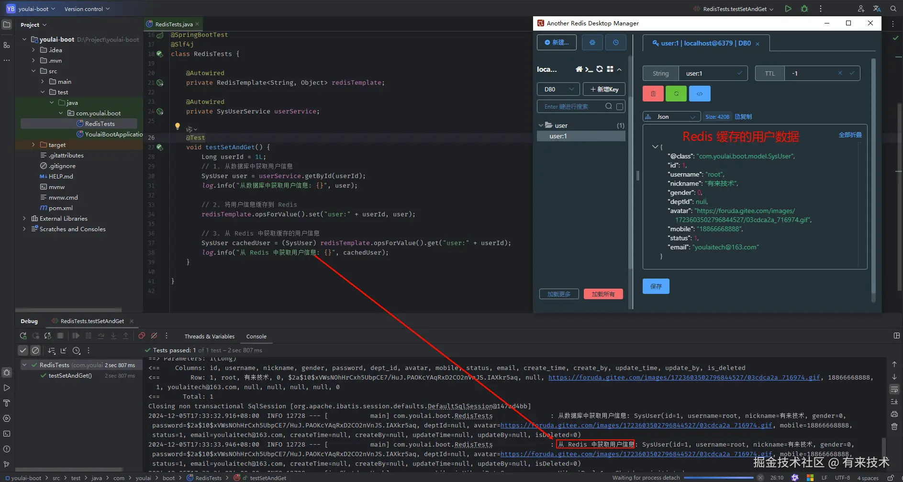Screen dimensions: 903x482
Task: Resume program in Debug toolbar
Action: [76, 336]
